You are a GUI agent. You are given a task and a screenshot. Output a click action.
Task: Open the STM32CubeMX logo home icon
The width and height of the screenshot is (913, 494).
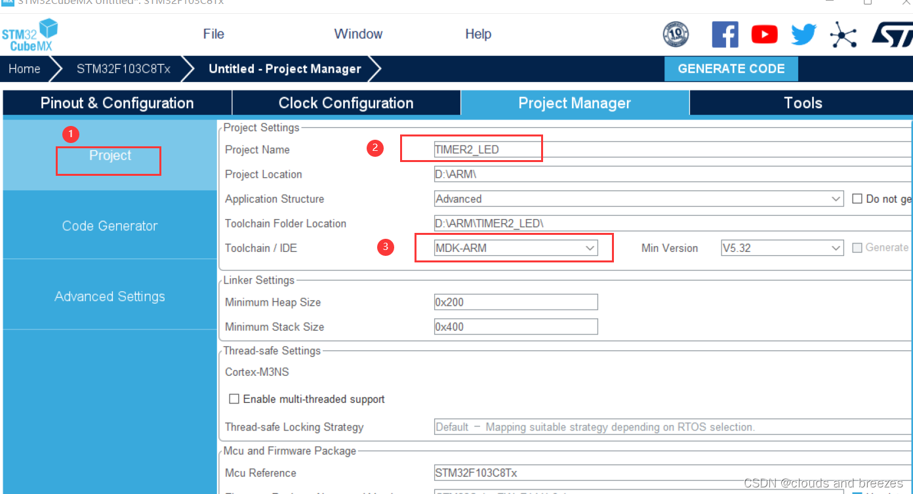[30, 35]
